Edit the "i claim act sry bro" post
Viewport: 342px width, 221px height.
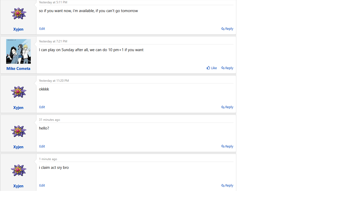point(42,185)
